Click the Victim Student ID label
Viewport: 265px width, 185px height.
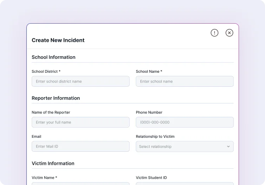tap(151, 178)
